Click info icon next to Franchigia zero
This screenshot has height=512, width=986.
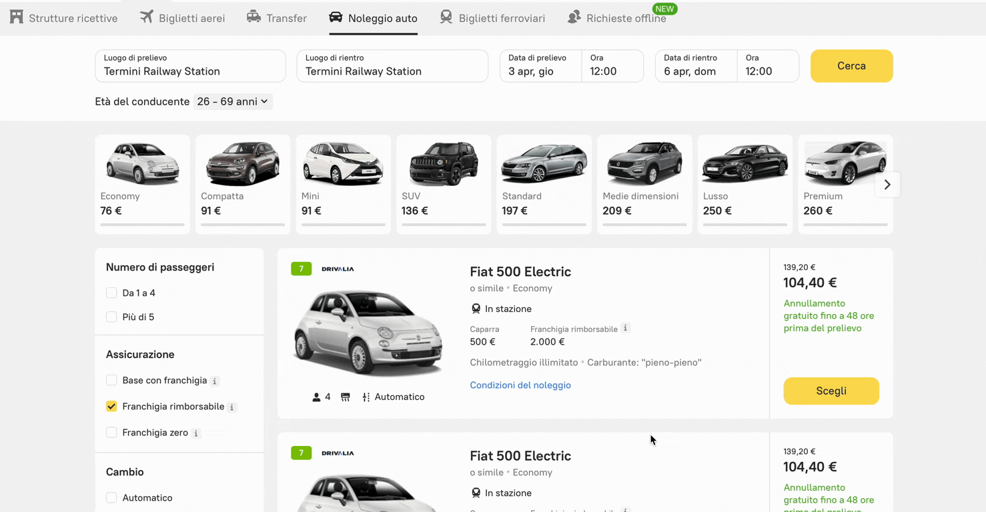tap(195, 433)
